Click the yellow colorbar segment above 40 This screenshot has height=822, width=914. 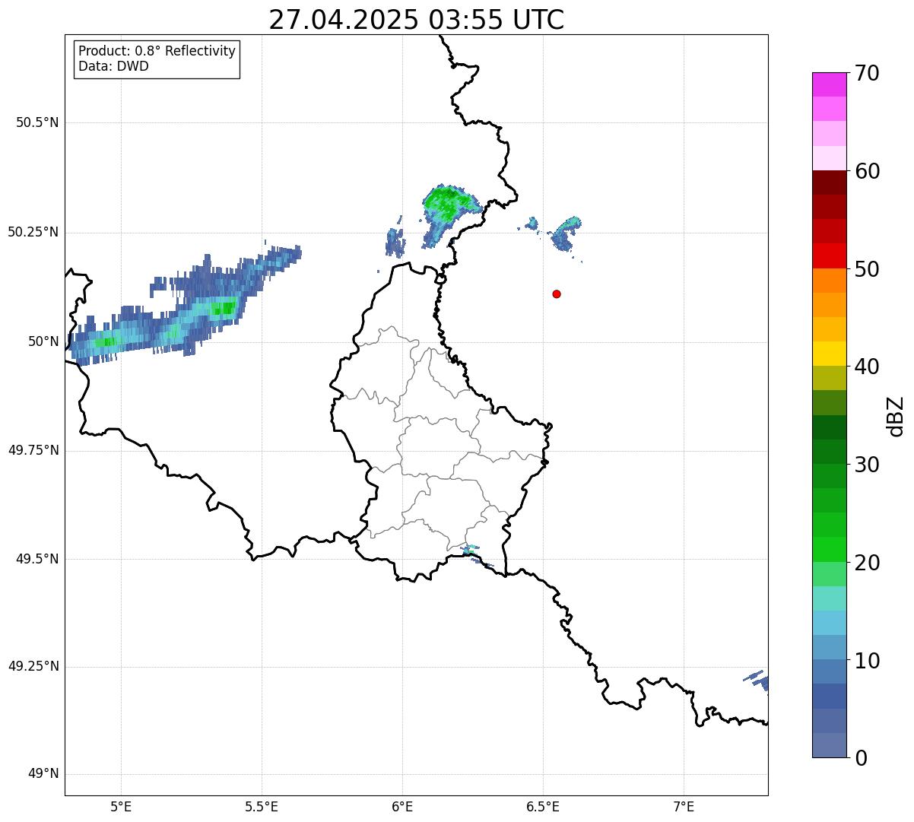pyautogui.click(x=829, y=354)
